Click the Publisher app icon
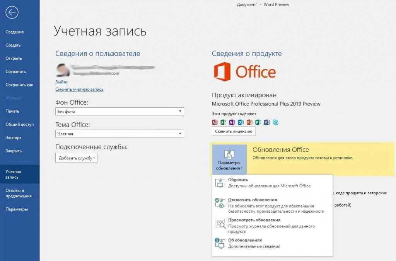This screenshot has height=261, width=396. click(x=258, y=122)
